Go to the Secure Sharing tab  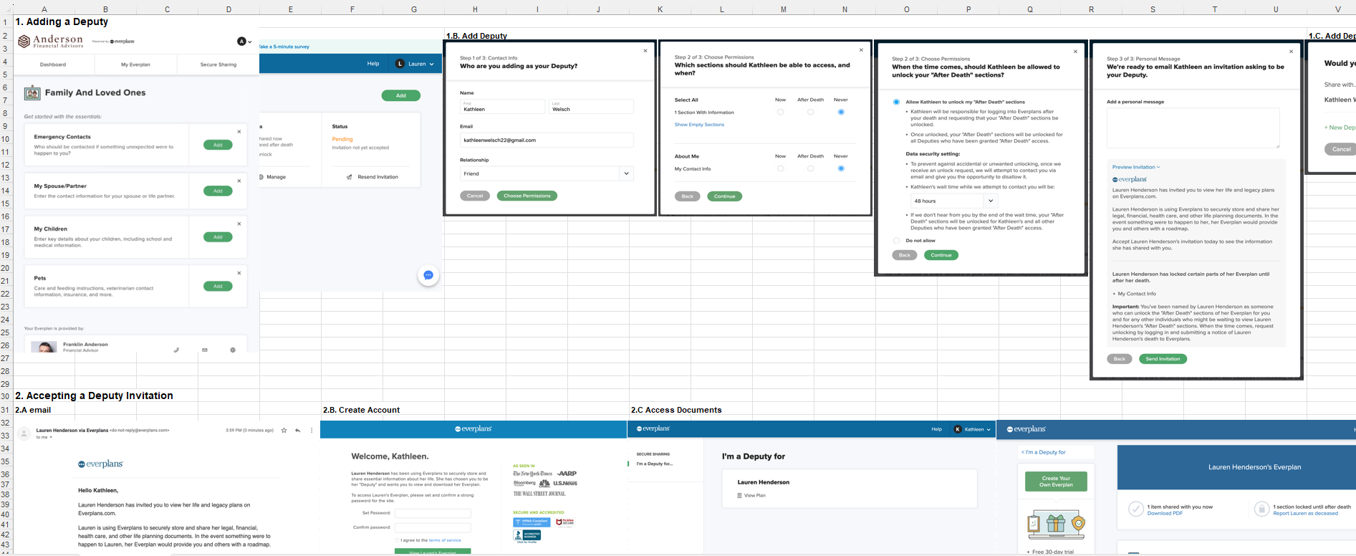click(x=218, y=64)
